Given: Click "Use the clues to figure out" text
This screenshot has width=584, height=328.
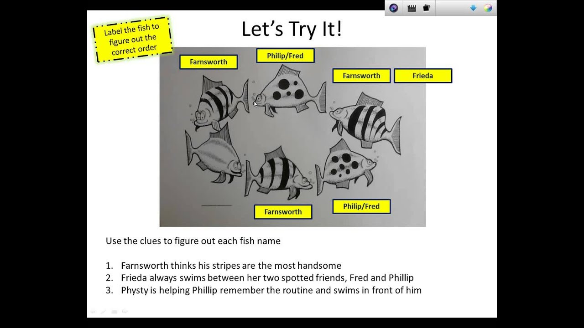Looking at the screenshot, I should [193, 241].
